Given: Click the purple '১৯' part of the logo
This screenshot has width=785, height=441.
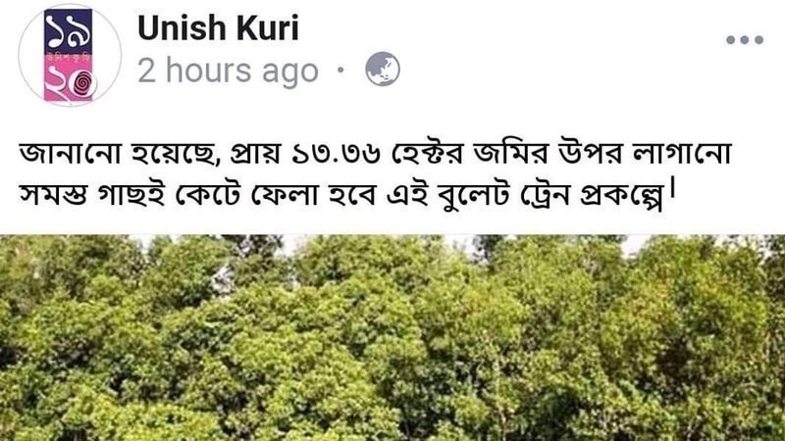Looking at the screenshot, I should pos(68,30).
